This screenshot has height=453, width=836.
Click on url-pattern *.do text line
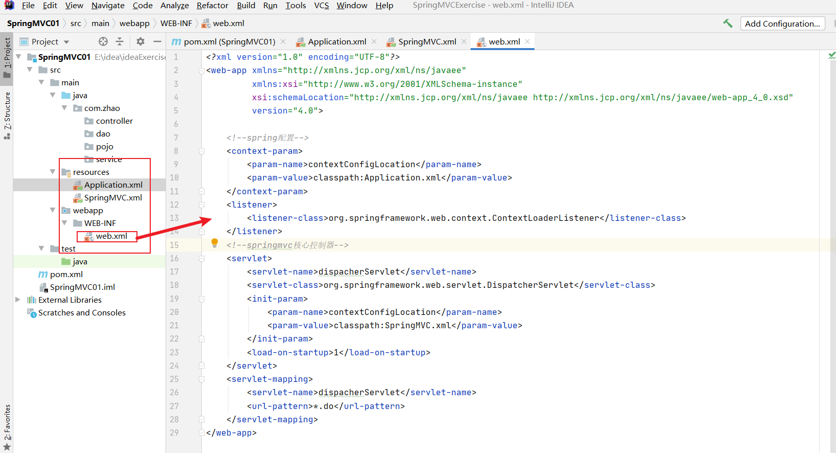pyautogui.click(x=326, y=406)
